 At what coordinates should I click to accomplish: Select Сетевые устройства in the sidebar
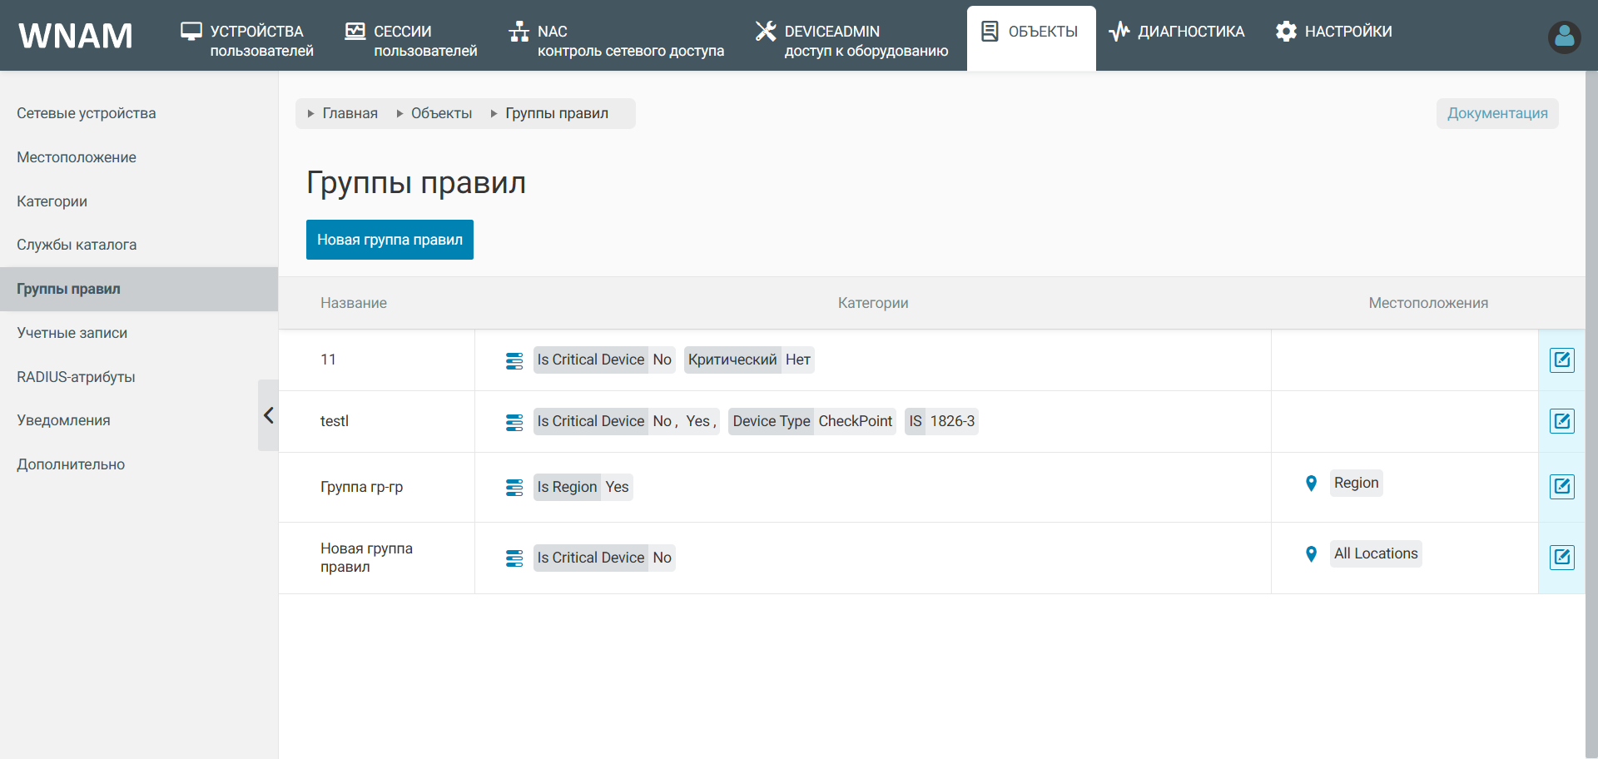(x=87, y=113)
